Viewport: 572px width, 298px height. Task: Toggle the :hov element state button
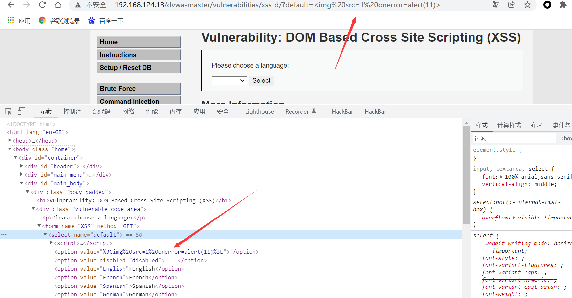[566, 138]
